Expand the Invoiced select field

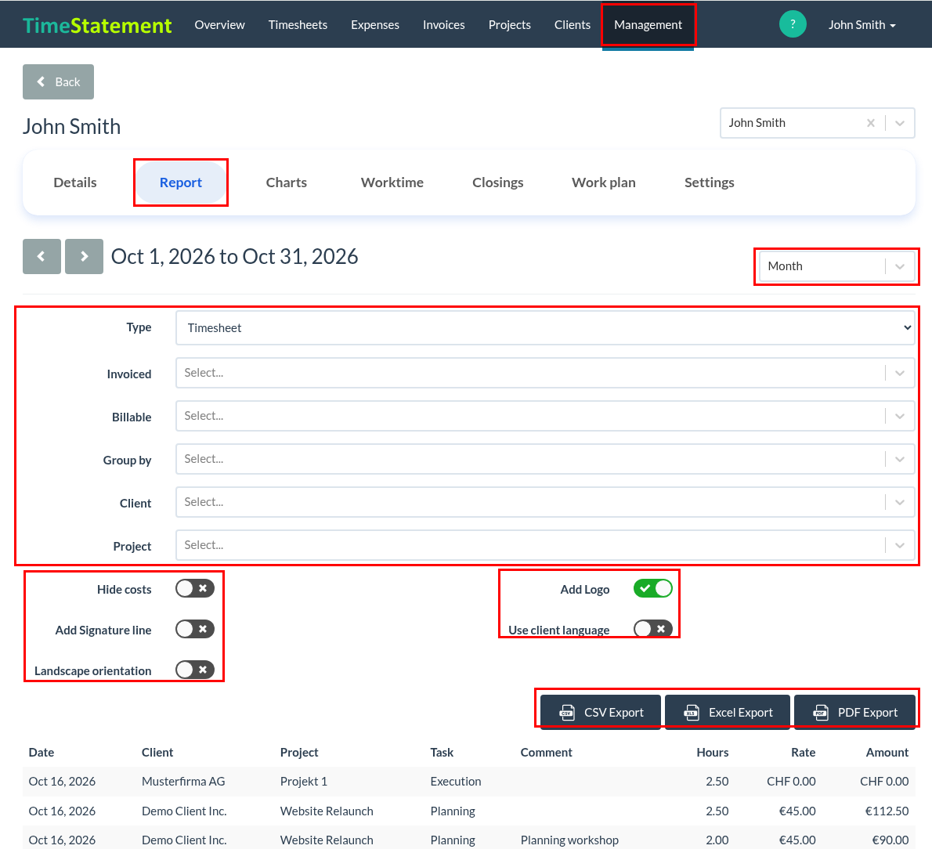tap(545, 373)
